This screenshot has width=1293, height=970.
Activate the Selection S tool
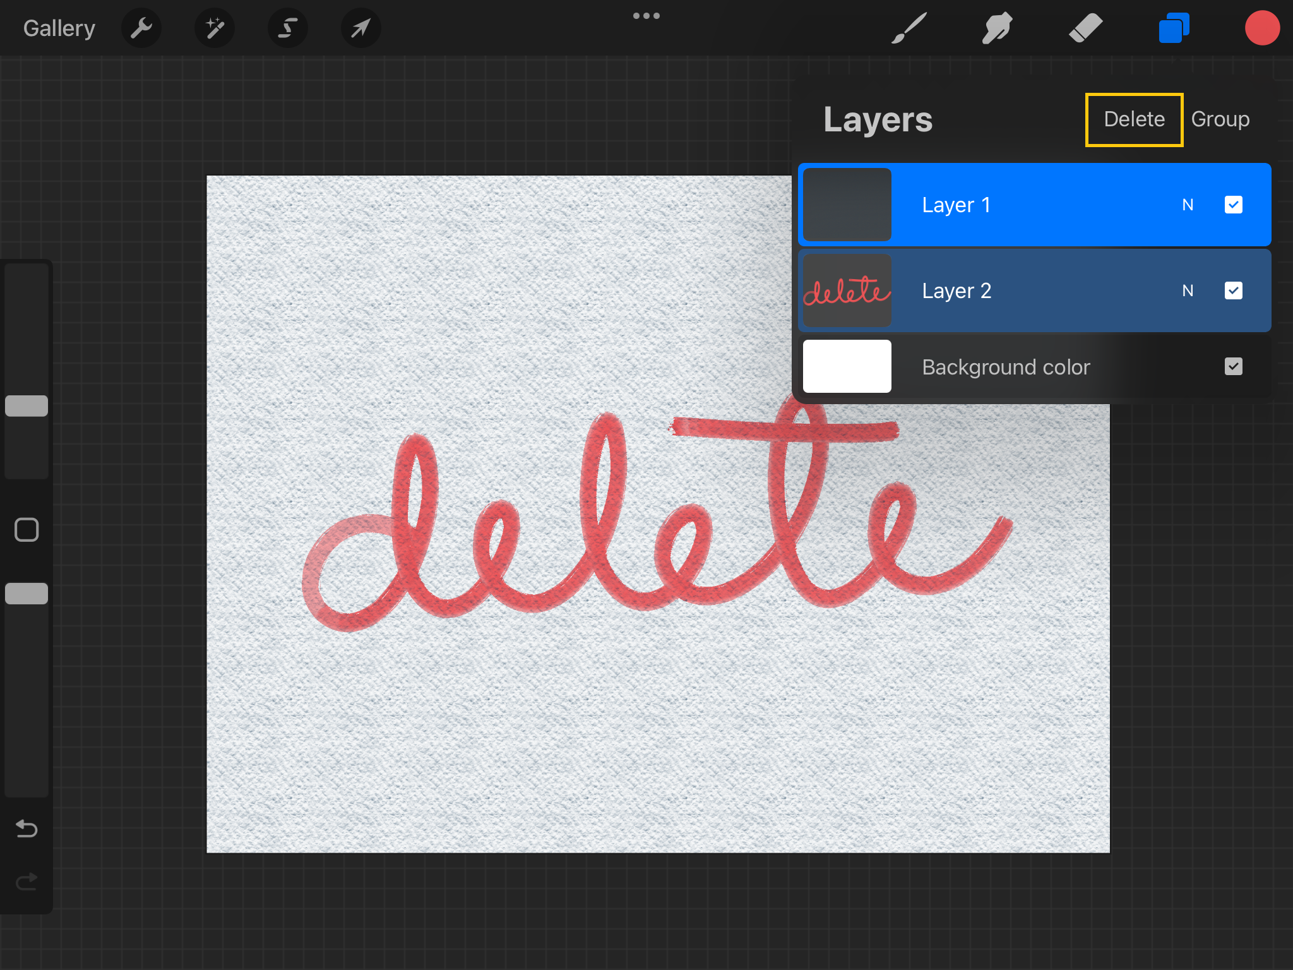pyautogui.click(x=288, y=28)
